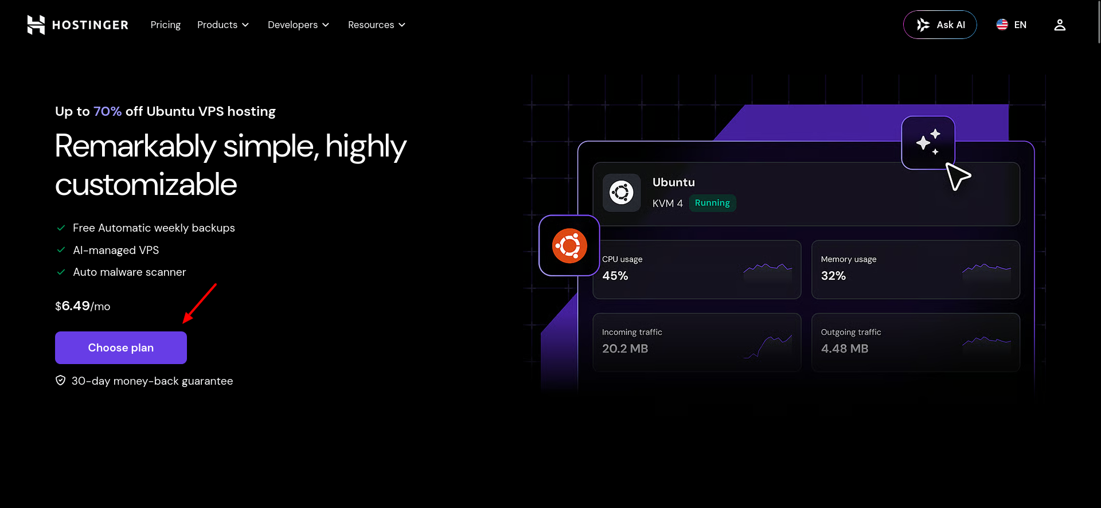This screenshot has width=1101, height=508.
Task: Click the Ubuntu title in server card
Action: [674, 182]
